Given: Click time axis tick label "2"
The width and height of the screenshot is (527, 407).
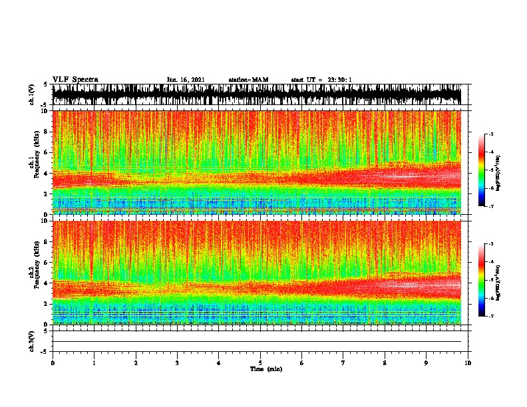Looking at the screenshot, I should (x=136, y=363).
